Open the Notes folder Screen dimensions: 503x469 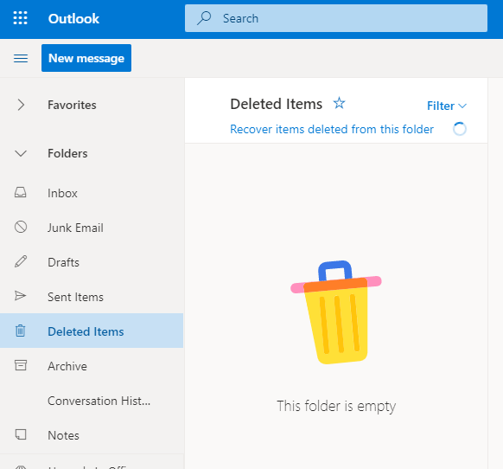92,435
